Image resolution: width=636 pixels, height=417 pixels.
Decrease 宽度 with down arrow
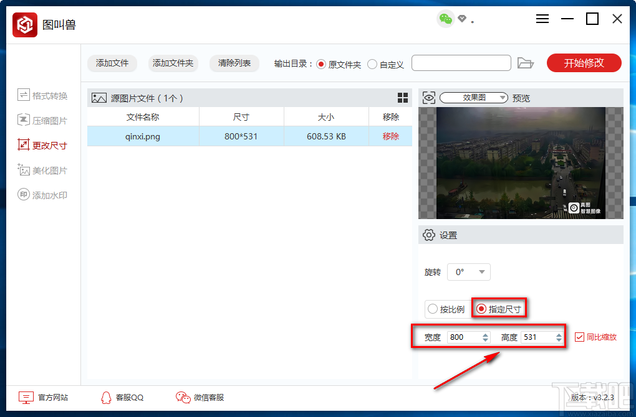point(486,340)
